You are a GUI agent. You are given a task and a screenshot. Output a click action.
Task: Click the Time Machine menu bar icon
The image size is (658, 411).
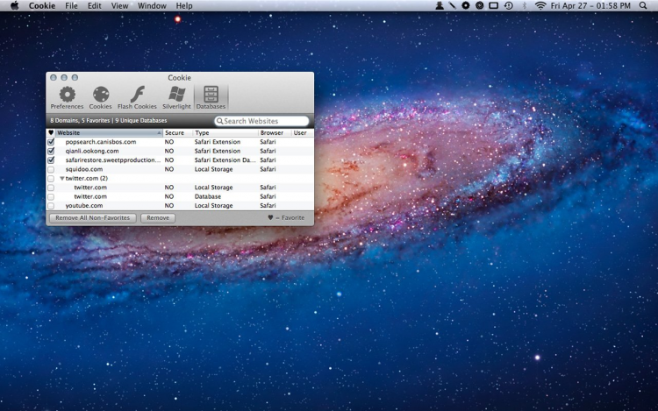(x=508, y=5)
